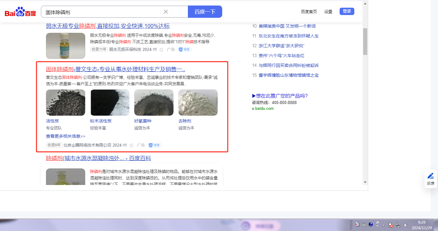Open the 弱水无极专业除磷剂 result title

[108, 26]
